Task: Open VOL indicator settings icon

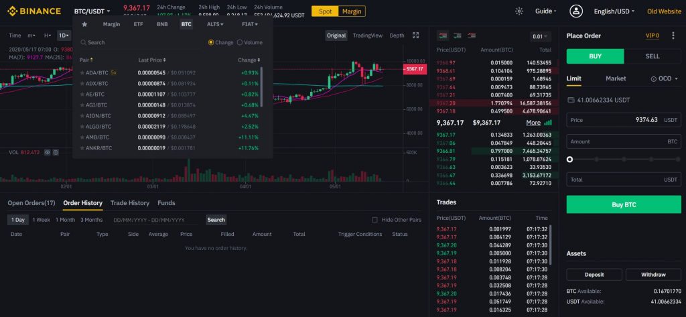Action: [x=56, y=152]
